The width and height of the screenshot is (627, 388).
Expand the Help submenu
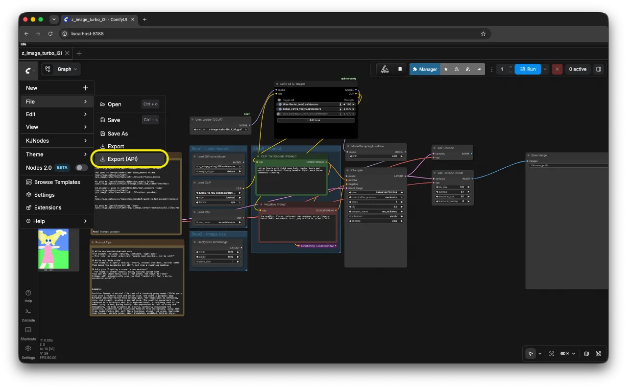(x=56, y=221)
